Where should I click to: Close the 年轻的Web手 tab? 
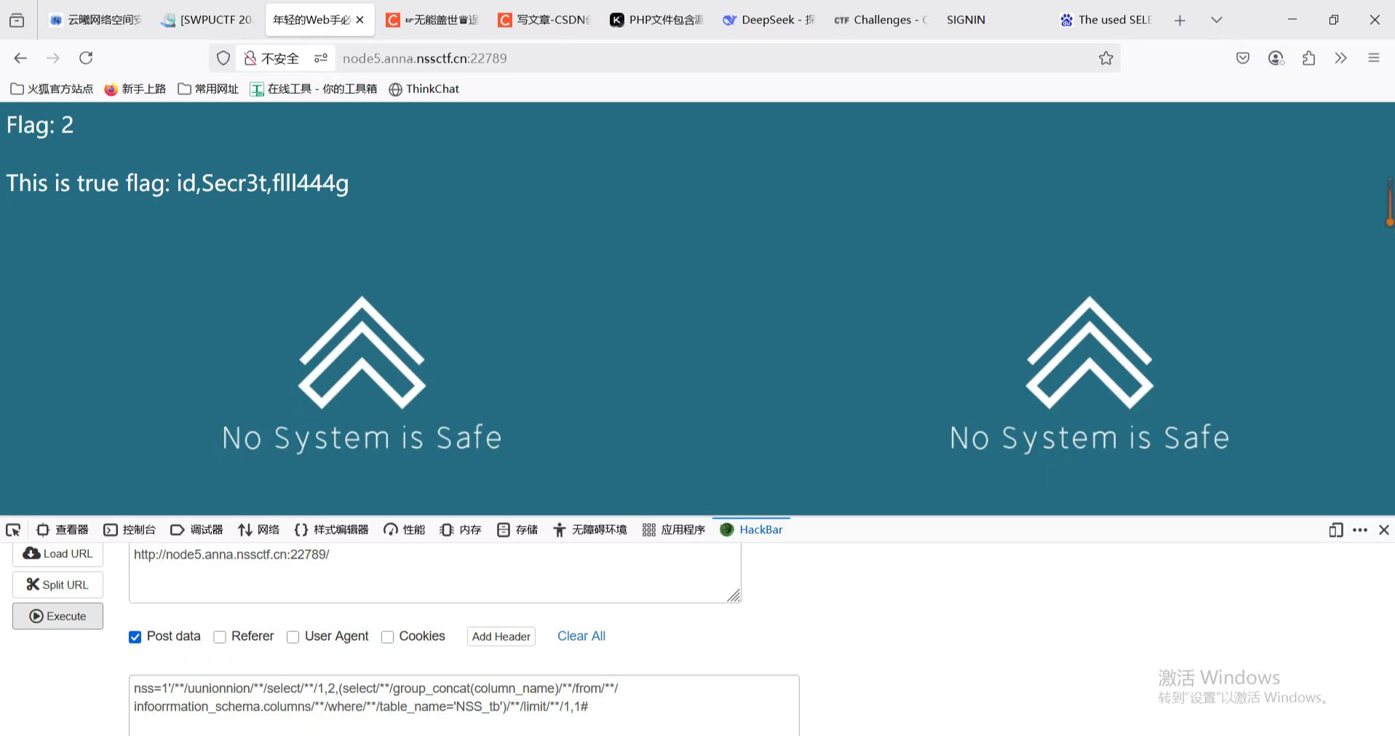(360, 20)
